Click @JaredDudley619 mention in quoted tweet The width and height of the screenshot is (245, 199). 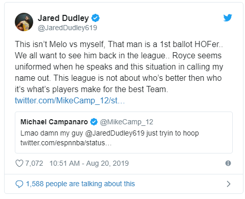coord(115,133)
